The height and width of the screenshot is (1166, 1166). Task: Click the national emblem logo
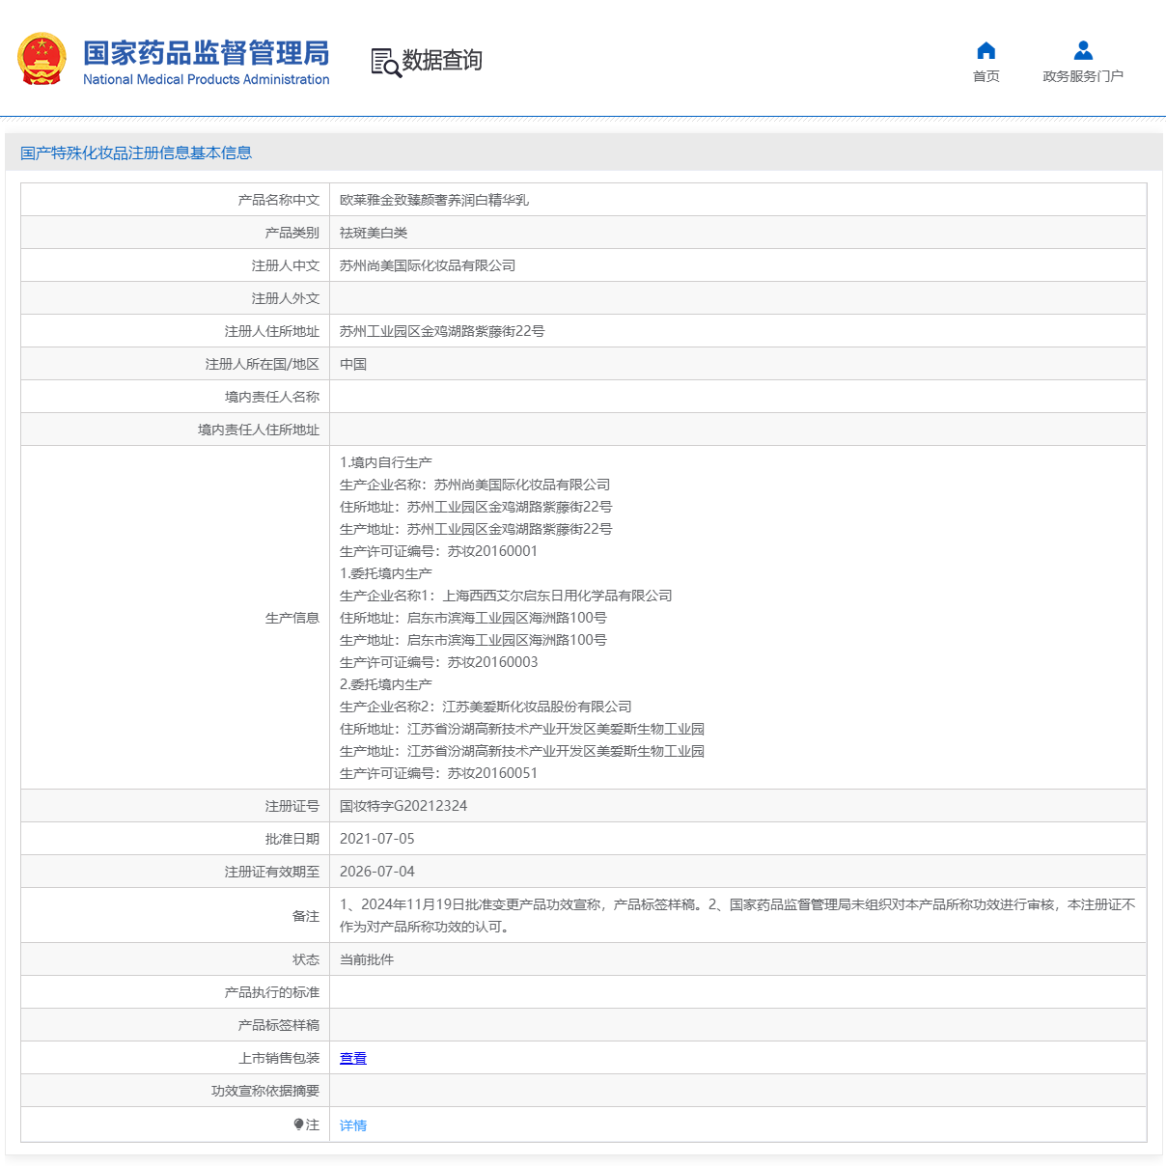click(42, 59)
